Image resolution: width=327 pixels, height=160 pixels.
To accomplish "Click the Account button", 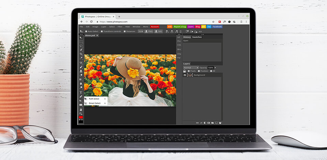I will point(155,27).
